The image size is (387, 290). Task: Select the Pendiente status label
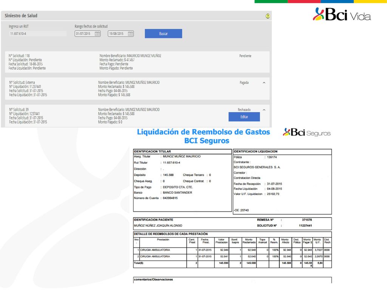tap(245, 56)
